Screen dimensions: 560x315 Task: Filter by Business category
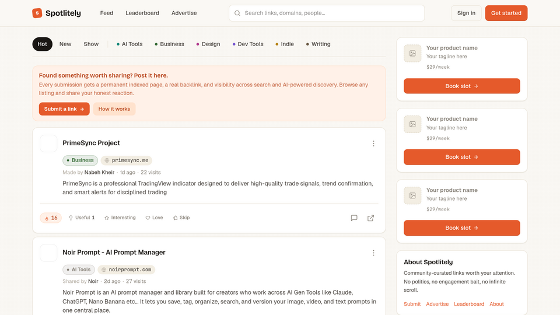pyautogui.click(x=169, y=44)
